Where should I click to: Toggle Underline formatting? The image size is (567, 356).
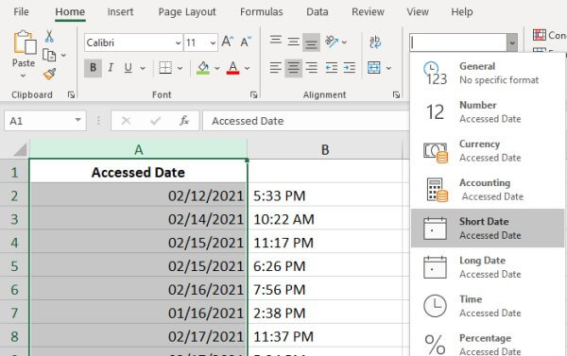(128, 68)
